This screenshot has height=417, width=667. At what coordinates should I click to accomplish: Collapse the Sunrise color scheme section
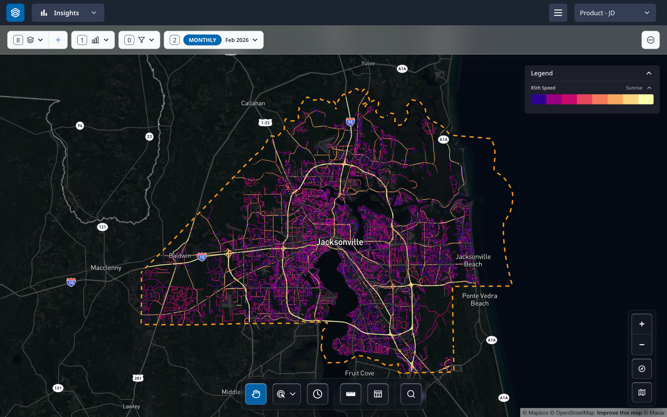click(649, 88)
